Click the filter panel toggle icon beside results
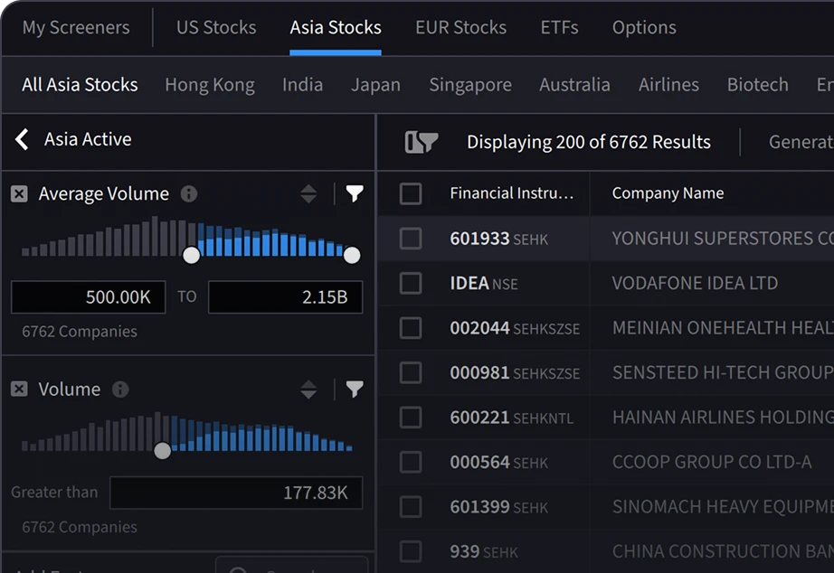 pyautogui.click(x=422, y=142)
